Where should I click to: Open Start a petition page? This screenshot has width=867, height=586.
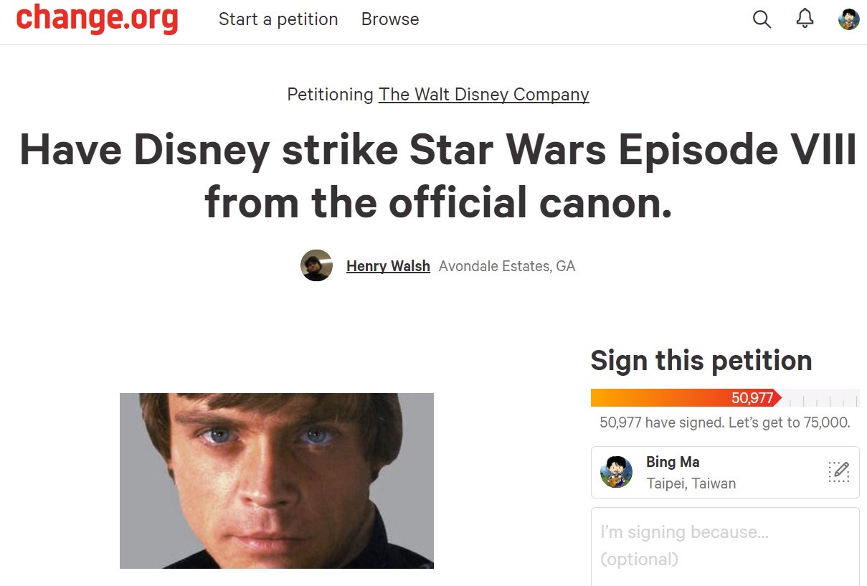(278, 19)
